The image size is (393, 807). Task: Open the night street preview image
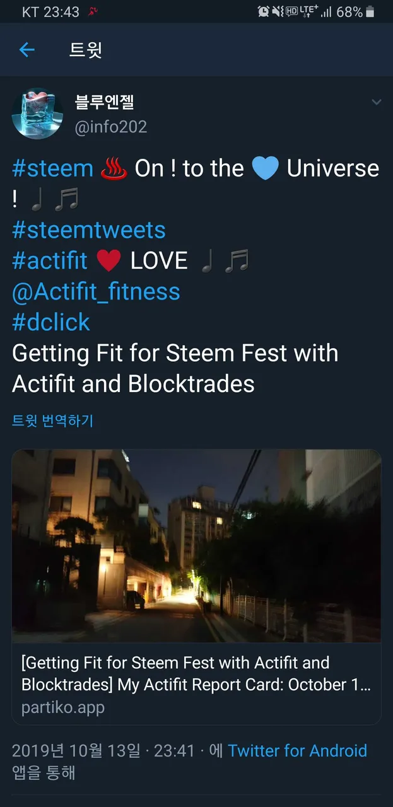[x=196, y=546]
